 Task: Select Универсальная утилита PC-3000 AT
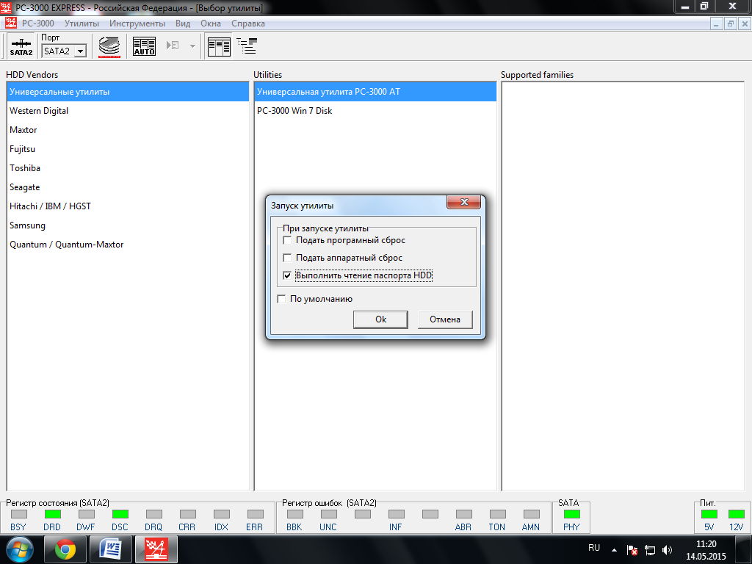click(375, 92)
